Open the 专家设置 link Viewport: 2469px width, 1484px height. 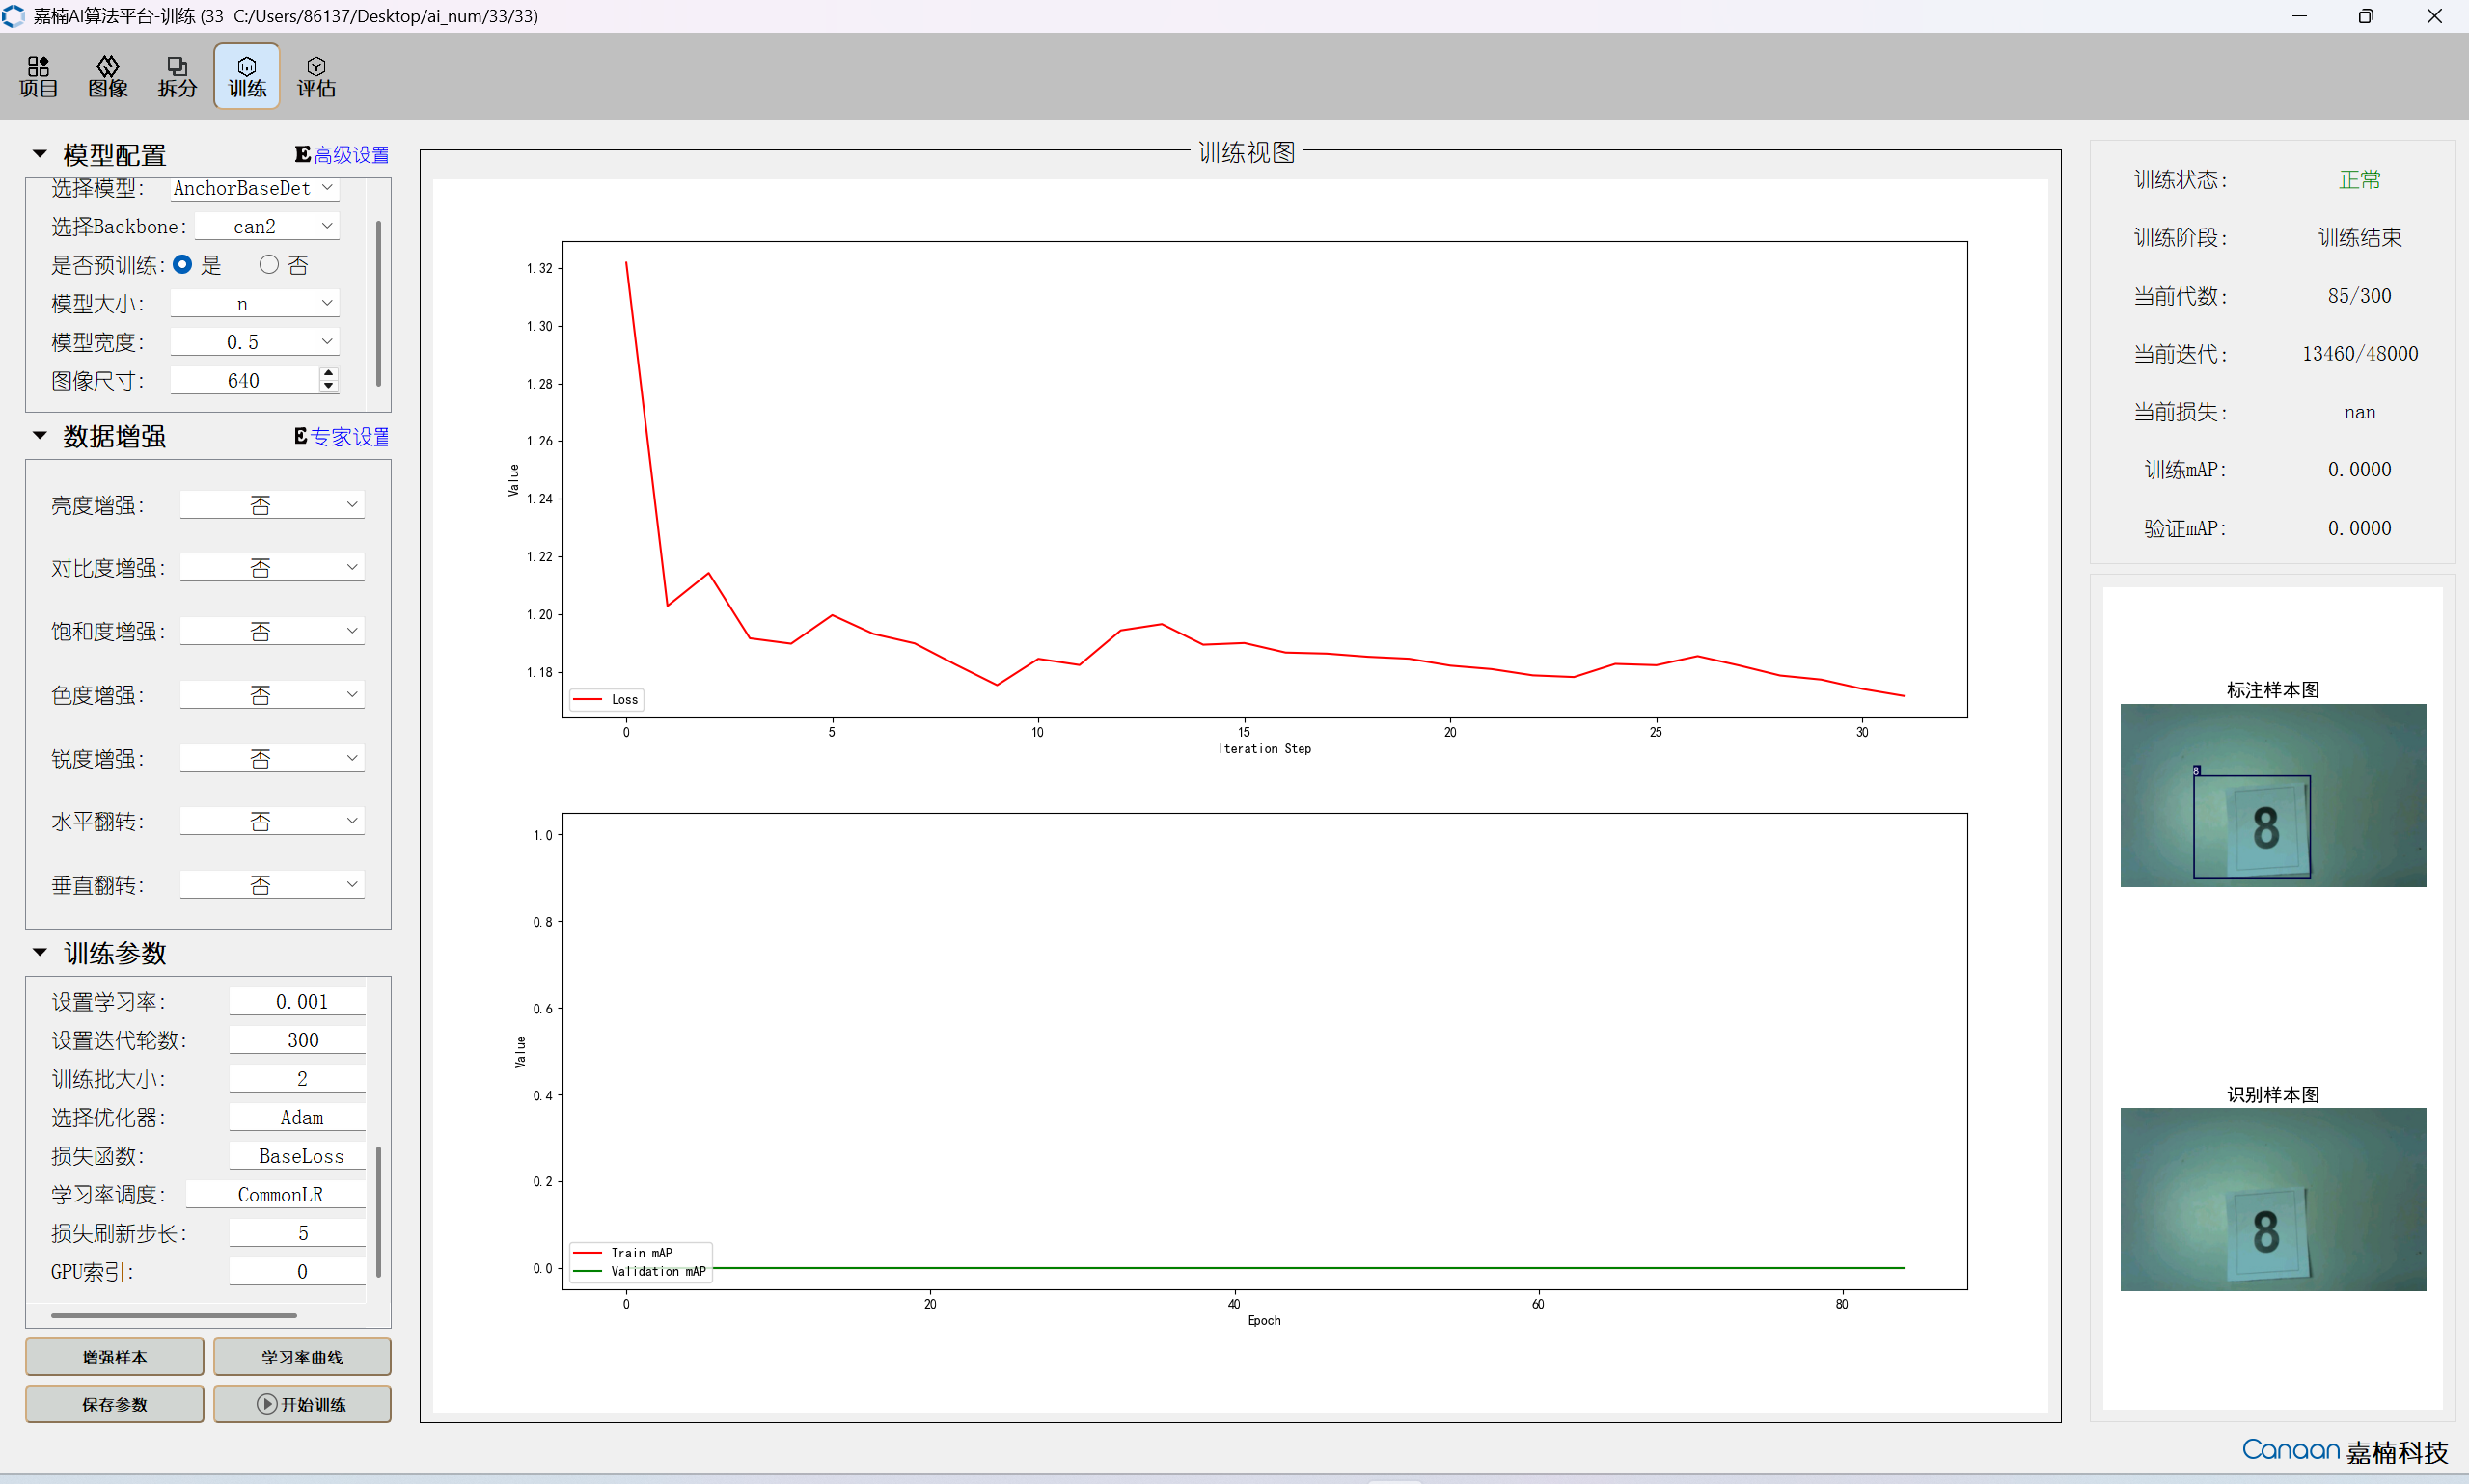coord(350,437)
